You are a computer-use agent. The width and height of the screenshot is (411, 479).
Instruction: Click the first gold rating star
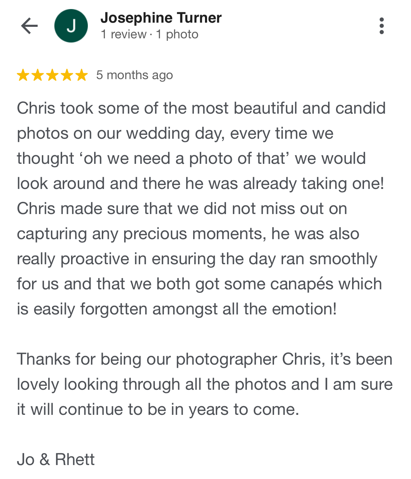tap(23, 75)
